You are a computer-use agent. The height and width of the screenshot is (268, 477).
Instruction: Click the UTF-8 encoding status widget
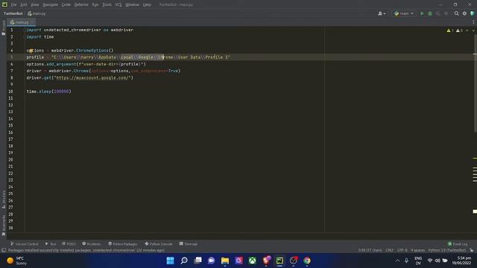click(x=402, y=250)
